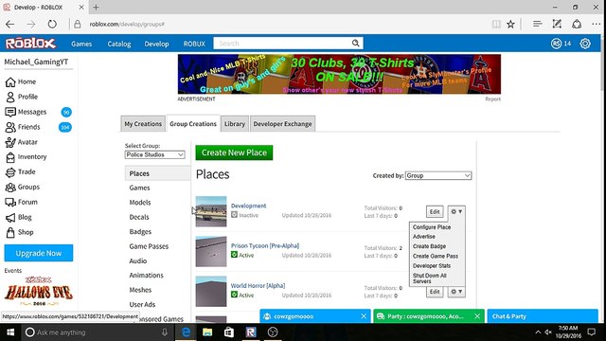Viewport: 606px width, 341px height.
Task: Open the browser Hub icon
Action: tap(537, 25)
